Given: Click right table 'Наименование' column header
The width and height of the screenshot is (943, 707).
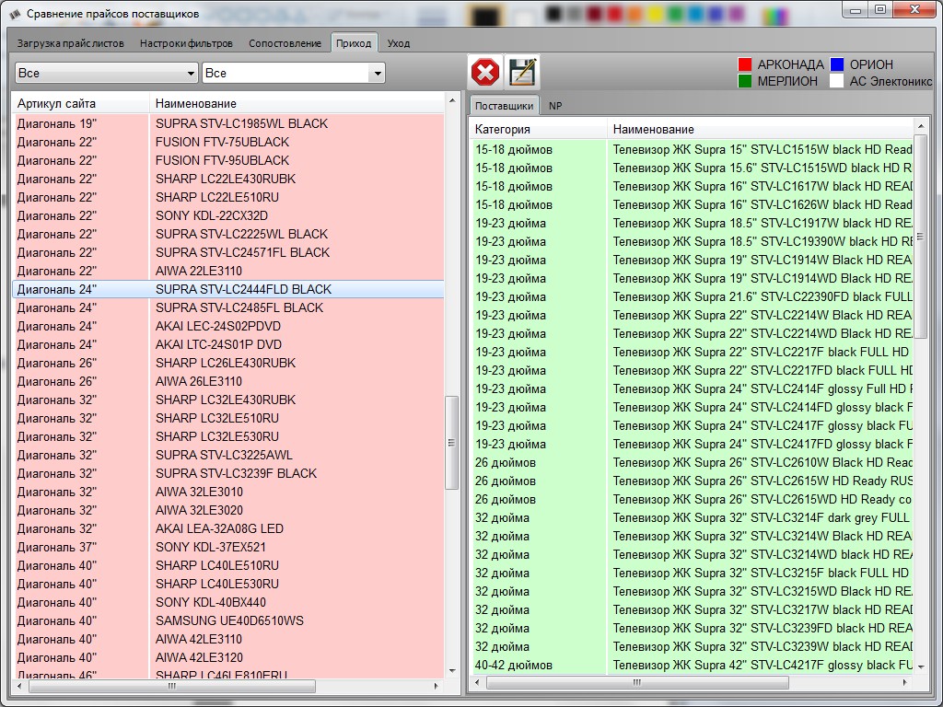Looking at the screenshot, I should (x=760, y=129).
